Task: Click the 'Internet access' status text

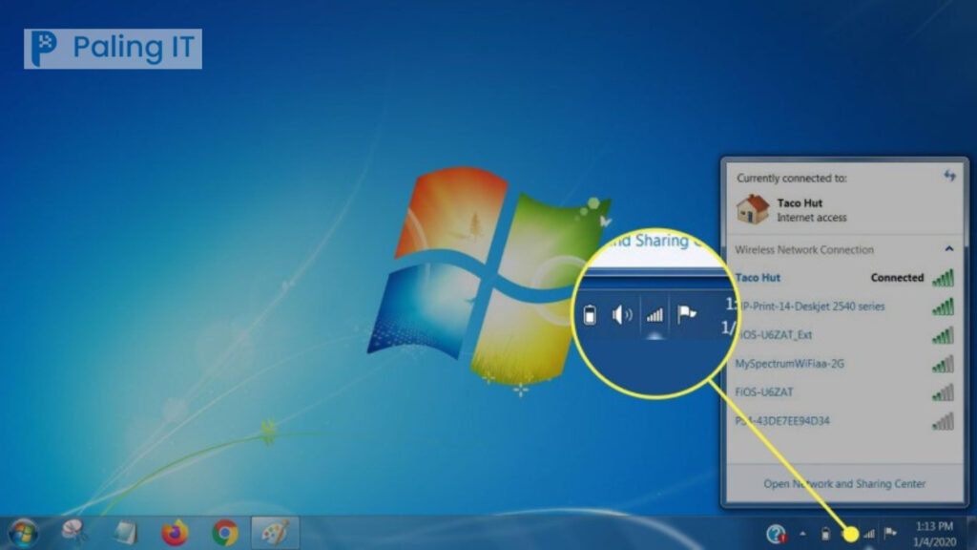Action: pyautogui.click(x=811, y=218)
